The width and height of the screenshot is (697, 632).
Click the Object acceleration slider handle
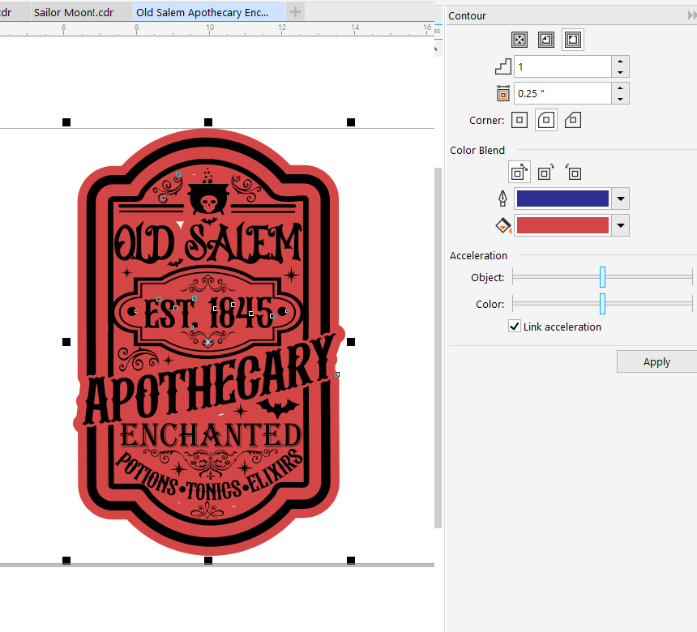[x=602, y=277]
